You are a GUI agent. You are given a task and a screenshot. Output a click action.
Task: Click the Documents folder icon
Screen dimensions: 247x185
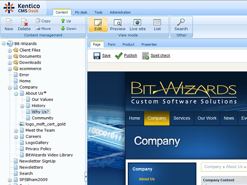pyautogui.click(x=16, y=56)
